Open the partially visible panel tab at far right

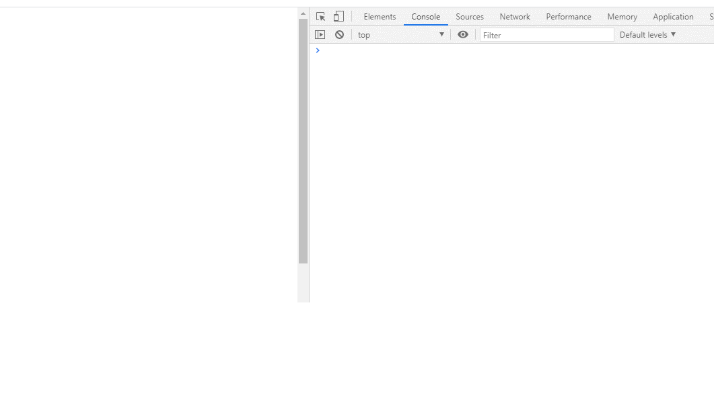coord(710,17)
